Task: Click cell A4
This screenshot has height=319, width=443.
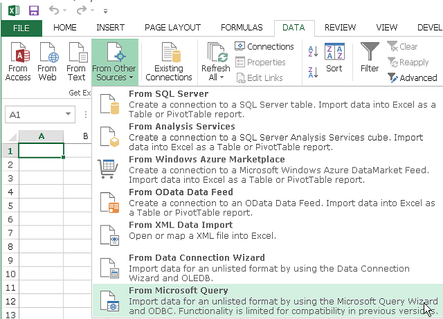Action: 42,192
